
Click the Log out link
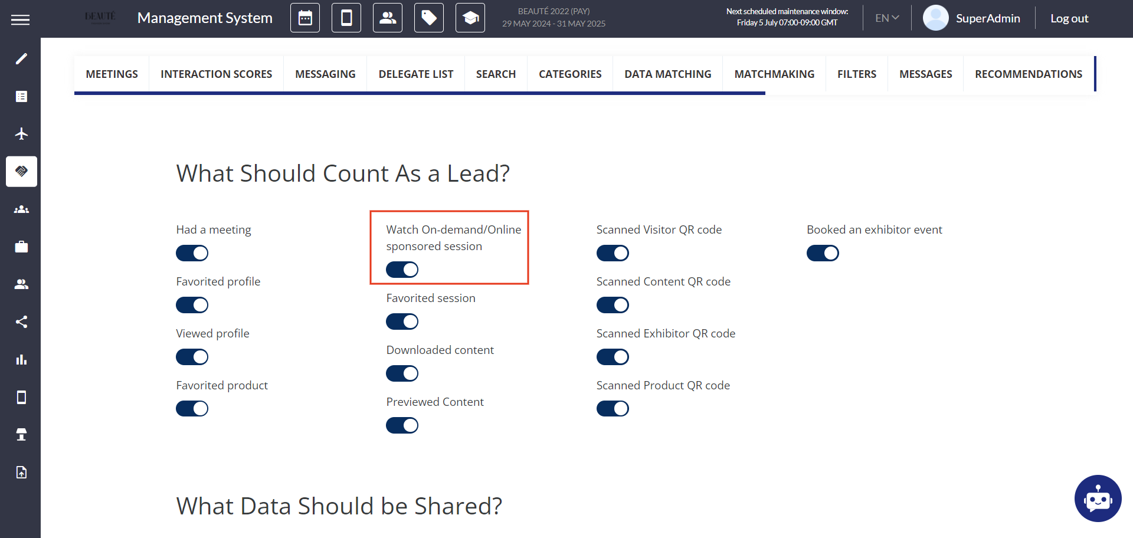[1069, 18]
